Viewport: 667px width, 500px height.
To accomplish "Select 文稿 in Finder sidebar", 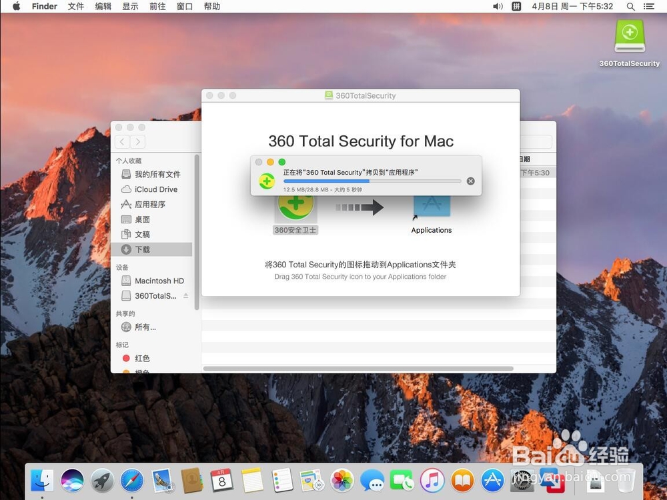I will point(151,234).
